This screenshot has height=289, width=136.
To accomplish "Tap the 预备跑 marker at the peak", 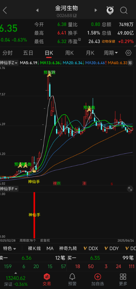I will coord(49,73).
